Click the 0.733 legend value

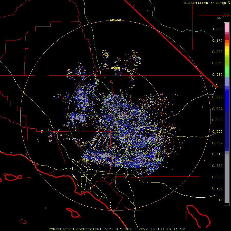(x=217, y=86)
